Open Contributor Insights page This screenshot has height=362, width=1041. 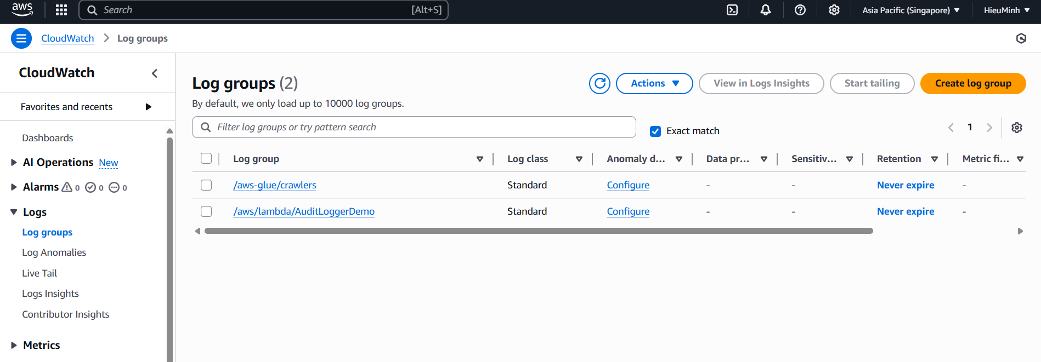[66, 314]
